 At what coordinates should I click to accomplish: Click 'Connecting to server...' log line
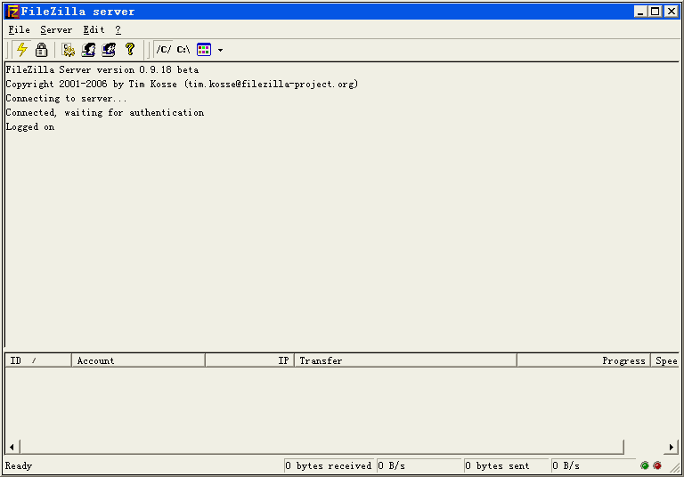point(66,99)
